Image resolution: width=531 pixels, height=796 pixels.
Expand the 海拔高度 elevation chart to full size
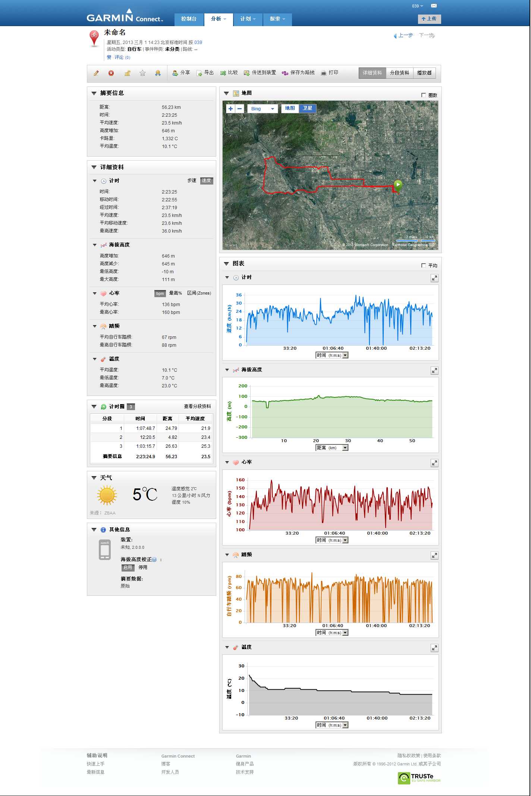pos(434,371)
